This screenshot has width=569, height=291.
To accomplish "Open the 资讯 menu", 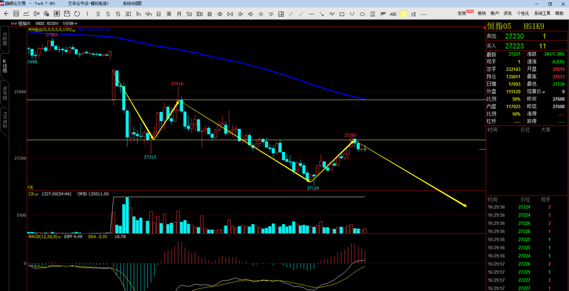I will 507,13.
